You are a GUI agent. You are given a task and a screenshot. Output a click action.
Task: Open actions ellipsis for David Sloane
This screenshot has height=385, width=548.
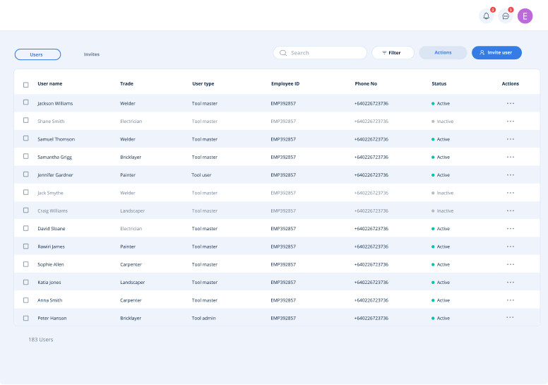(510, 229)
